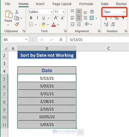This screenshot has width=129, height=137.
Task: Switch to Home tab
Action: click(x=23, y=4)
